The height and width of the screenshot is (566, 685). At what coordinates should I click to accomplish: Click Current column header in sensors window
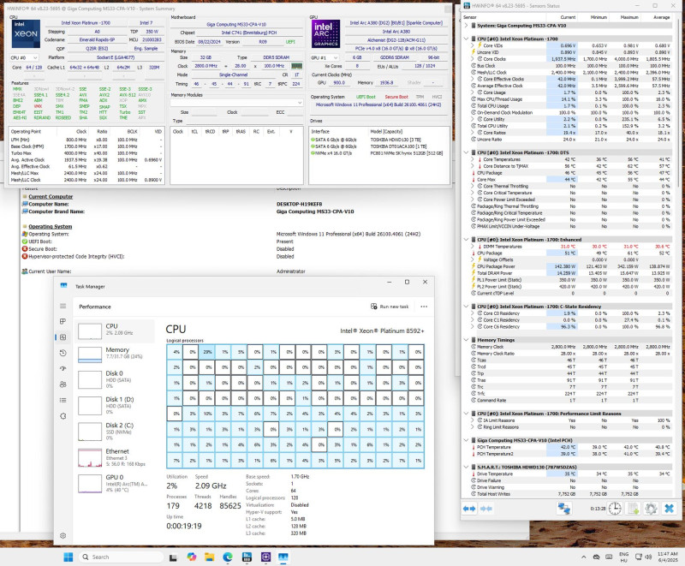[568, 17]
